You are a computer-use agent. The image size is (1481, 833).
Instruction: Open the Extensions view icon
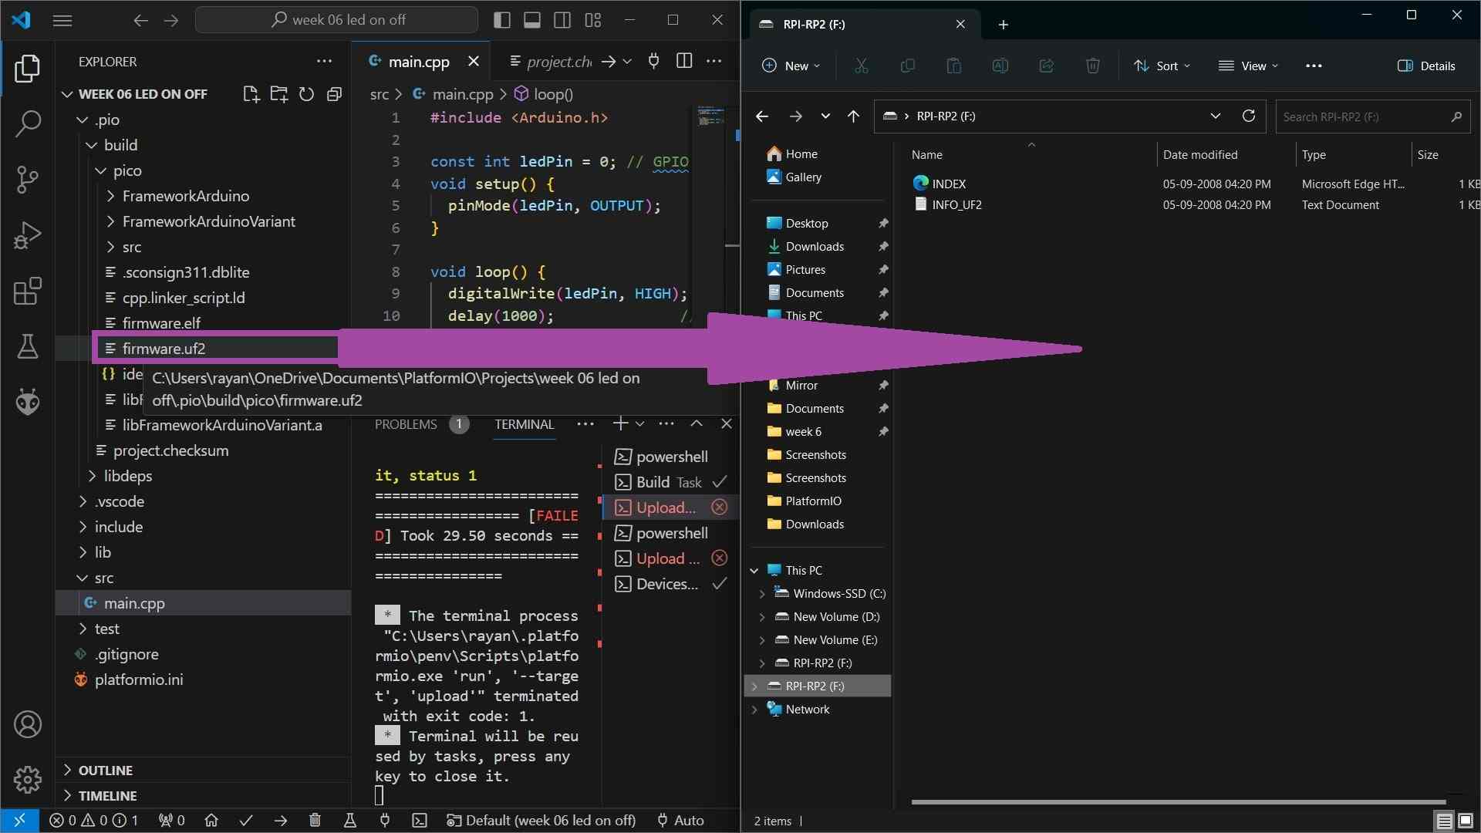pos(28,292)
